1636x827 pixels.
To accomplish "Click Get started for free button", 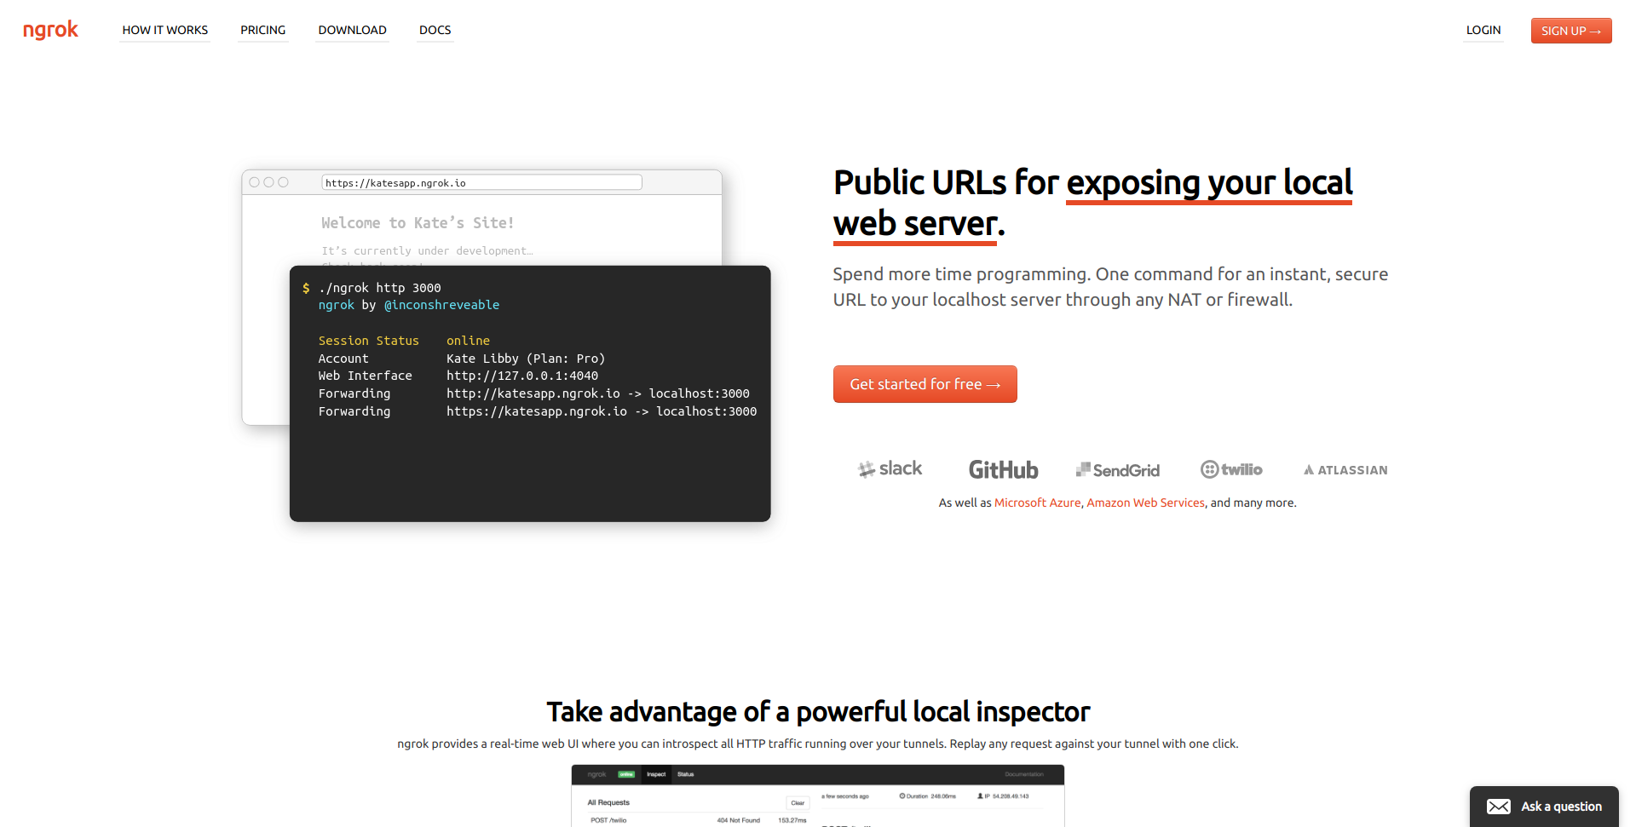I will tap(925, 384).
